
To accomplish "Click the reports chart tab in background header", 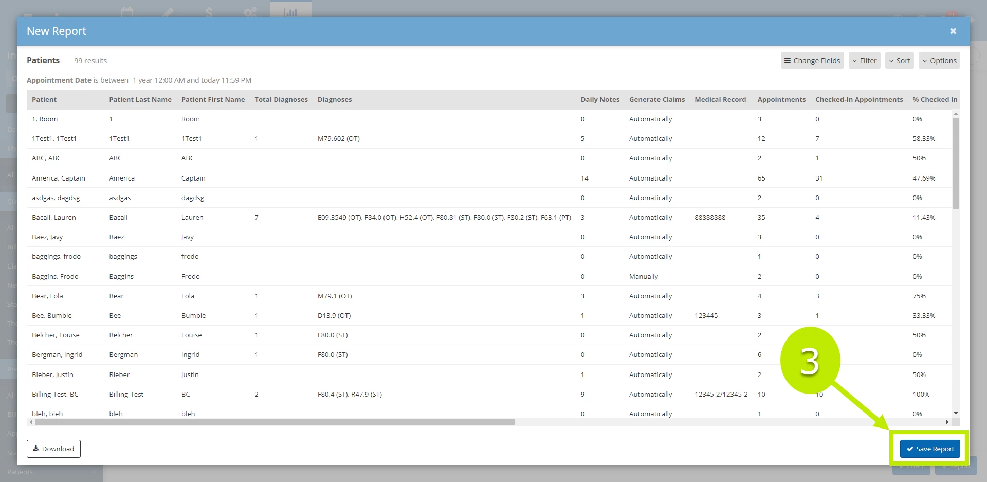I will 291,10.
